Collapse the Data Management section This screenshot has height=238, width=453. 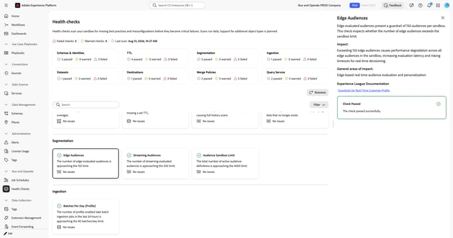tap(6, 105)
